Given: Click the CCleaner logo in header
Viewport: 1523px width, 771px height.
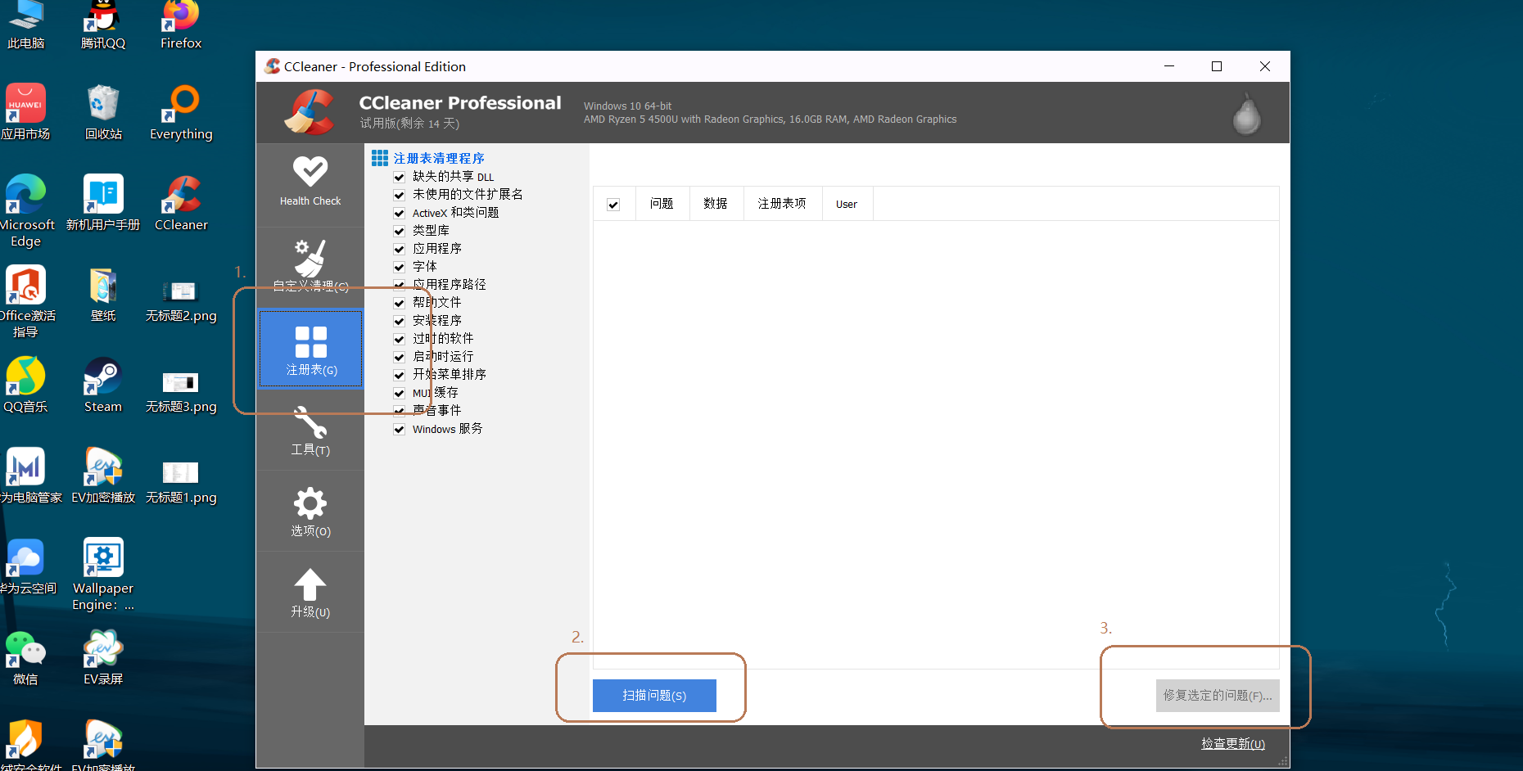Looking at the screenshot, I should (x=310, y=112).
